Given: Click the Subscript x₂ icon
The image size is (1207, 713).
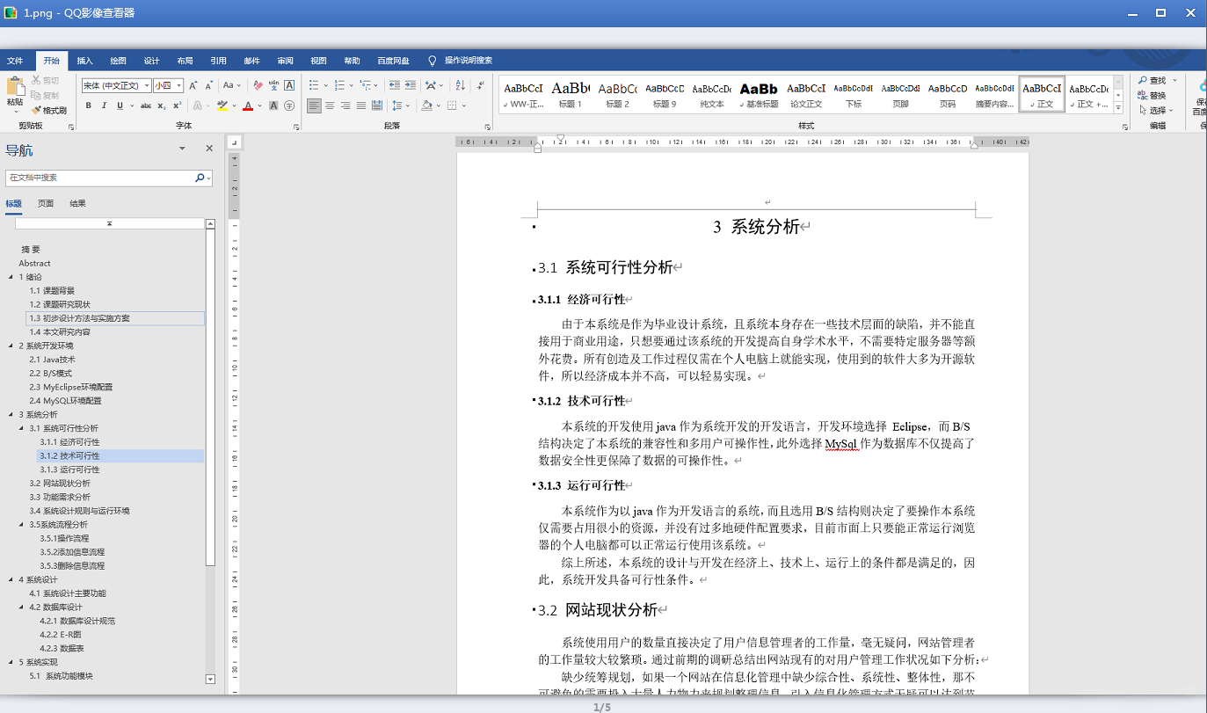Looking at the screenshot, I should click(x=162, y=105).
